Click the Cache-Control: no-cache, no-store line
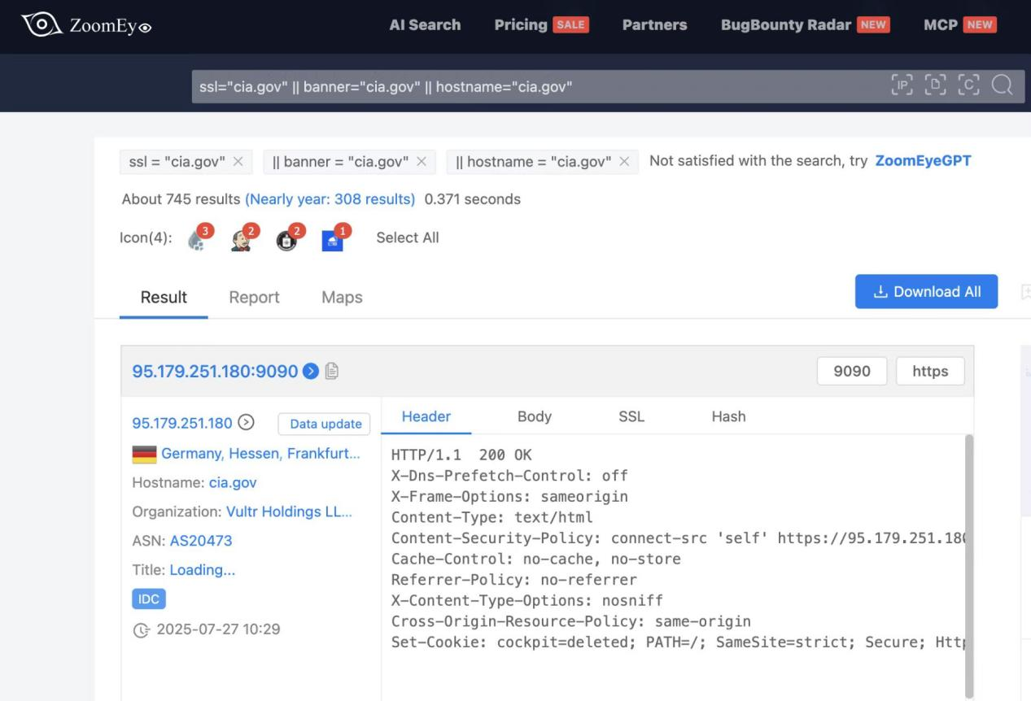The image size is (1031, 701). point(536,559)
